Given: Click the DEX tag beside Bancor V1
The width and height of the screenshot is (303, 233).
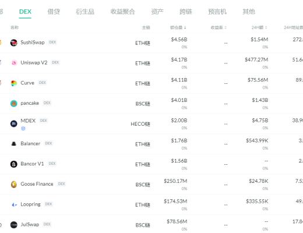Looking at the screenshot, I should [52, 164].
